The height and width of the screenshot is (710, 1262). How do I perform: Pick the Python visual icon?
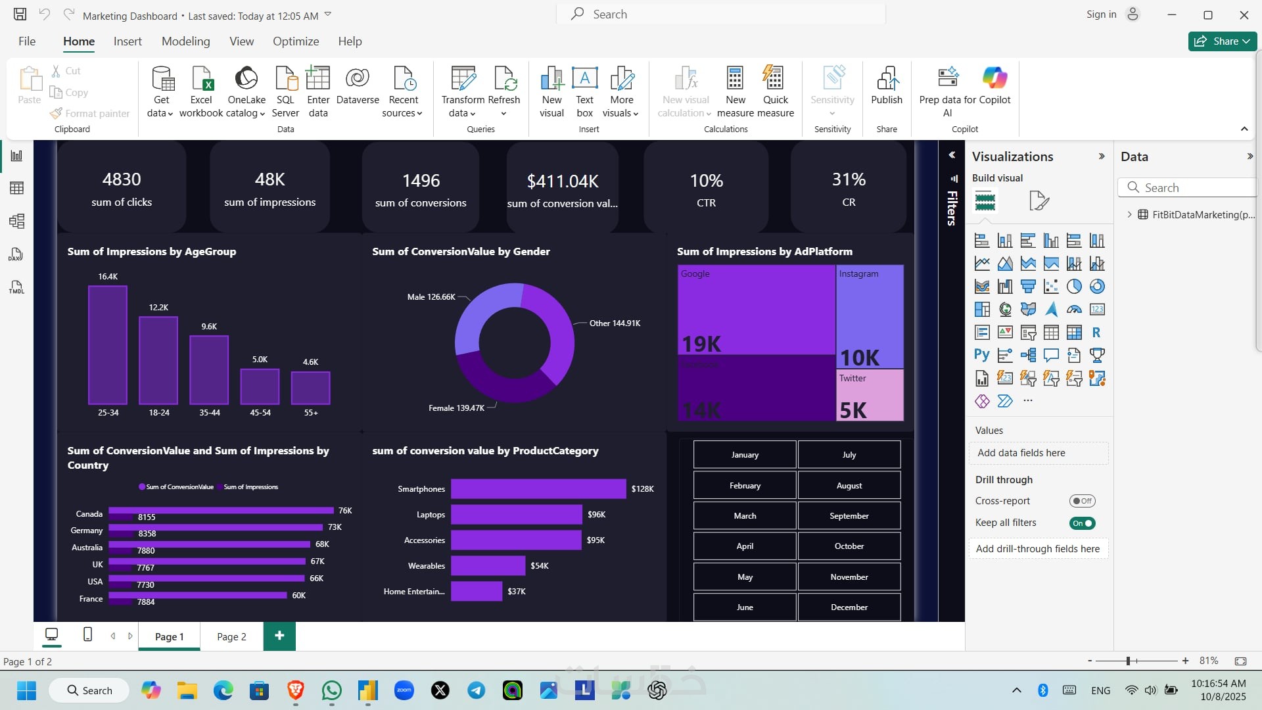tap(981, 355)
